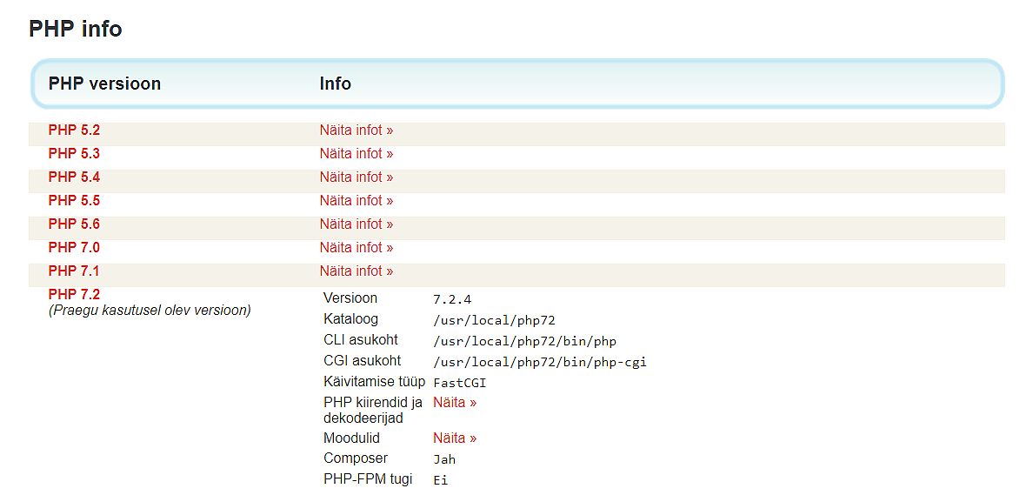Expand the Moodulid 'Näita' link
Viewport: 1033px width, 495px height.
click(x=455, y=438)
